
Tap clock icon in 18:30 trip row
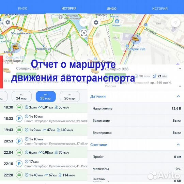27,107
